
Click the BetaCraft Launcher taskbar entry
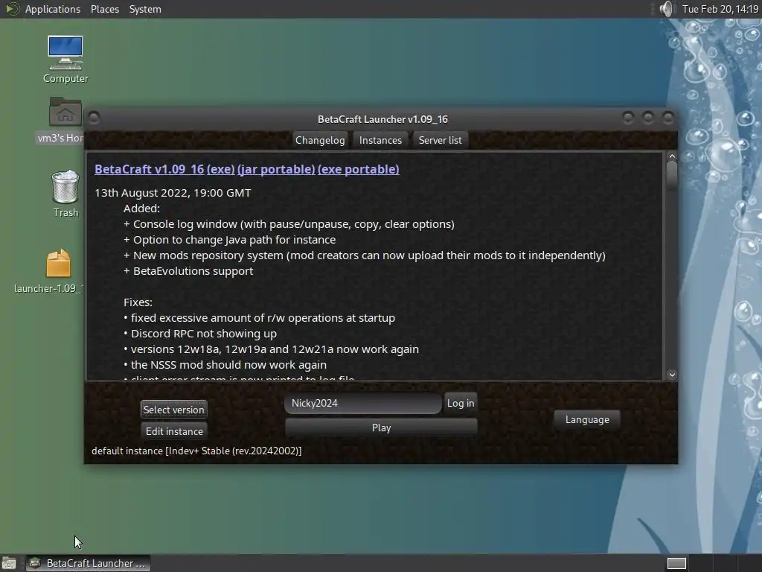(x=88, y=563)
